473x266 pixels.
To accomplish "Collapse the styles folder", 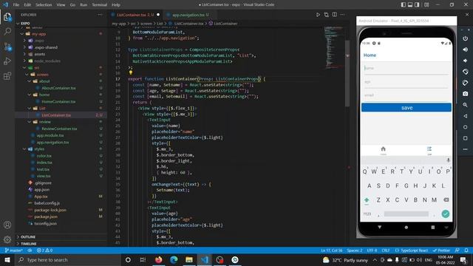I will coord(61,149).
